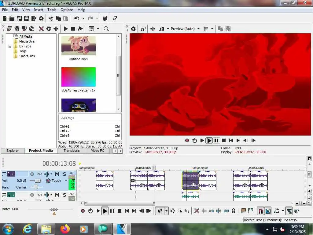Toggle Automatic Crossfades button
Viewport: 313px width, 235px height.
(x=268, y=211)
